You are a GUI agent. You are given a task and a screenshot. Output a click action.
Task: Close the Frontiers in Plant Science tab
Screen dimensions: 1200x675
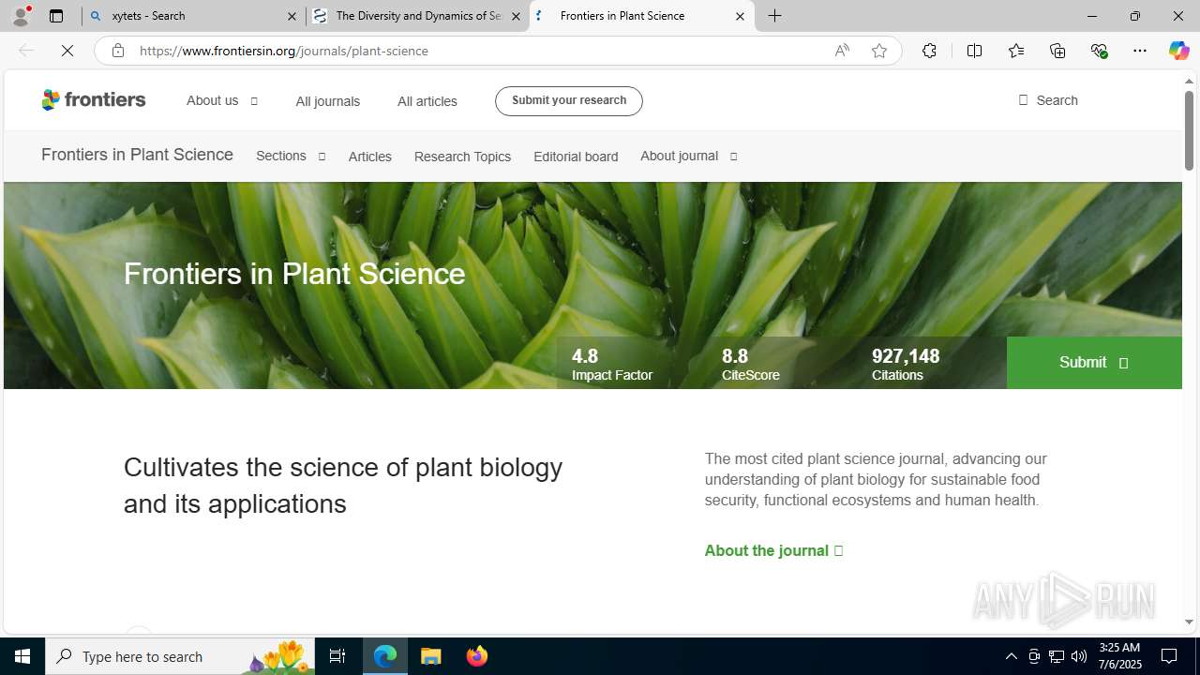point(740,16)
